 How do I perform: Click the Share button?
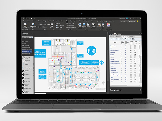point(124,21)
